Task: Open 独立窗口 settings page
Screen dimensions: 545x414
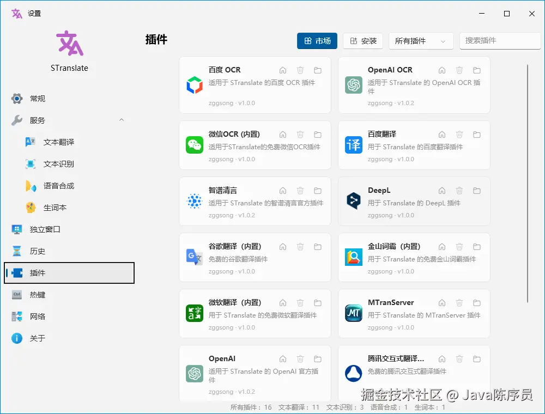Action: click(69, 229)
